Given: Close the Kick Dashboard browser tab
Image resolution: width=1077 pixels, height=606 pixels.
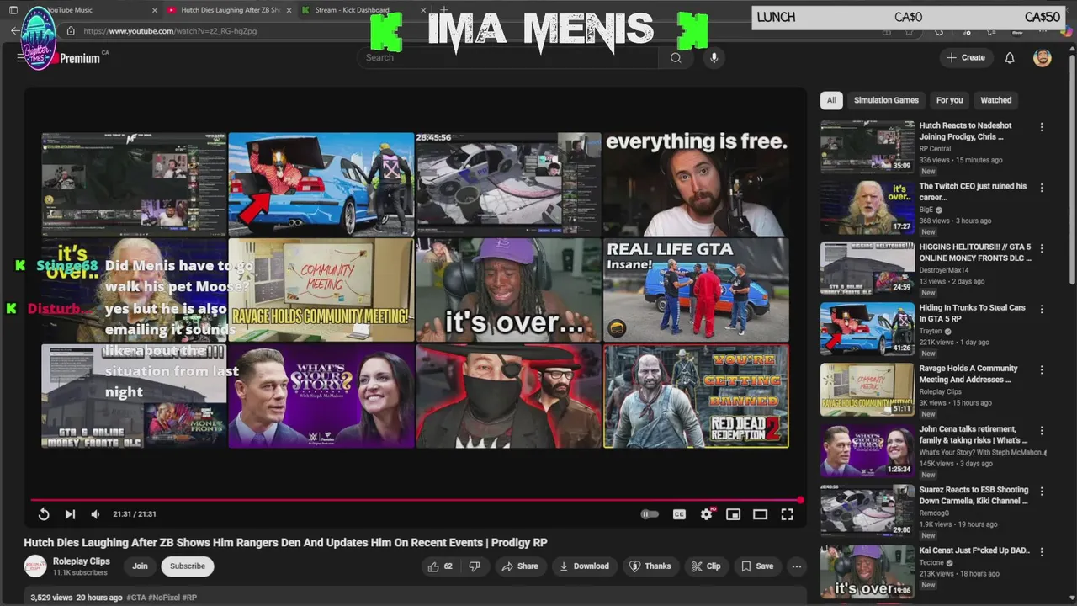Looking at the screenshot, I should 423,10.
